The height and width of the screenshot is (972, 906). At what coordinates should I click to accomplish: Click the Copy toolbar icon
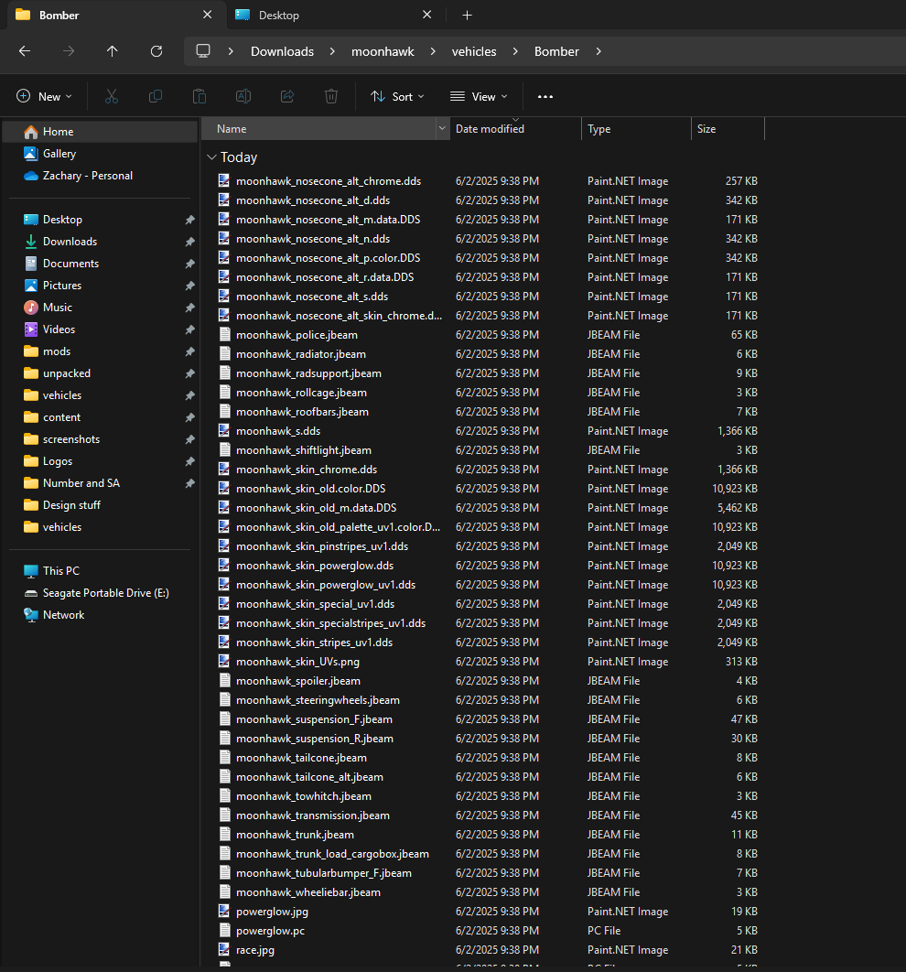[x=156, y=96]
